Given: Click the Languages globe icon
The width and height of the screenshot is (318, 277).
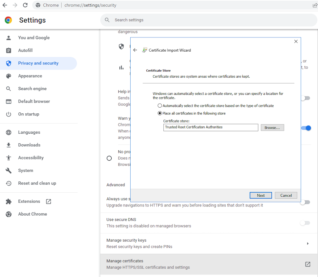Looking at the screenshot, I should tap(8, 132).
